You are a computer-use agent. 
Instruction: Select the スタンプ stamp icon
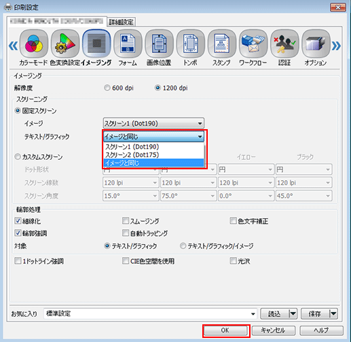pos(222,44)
